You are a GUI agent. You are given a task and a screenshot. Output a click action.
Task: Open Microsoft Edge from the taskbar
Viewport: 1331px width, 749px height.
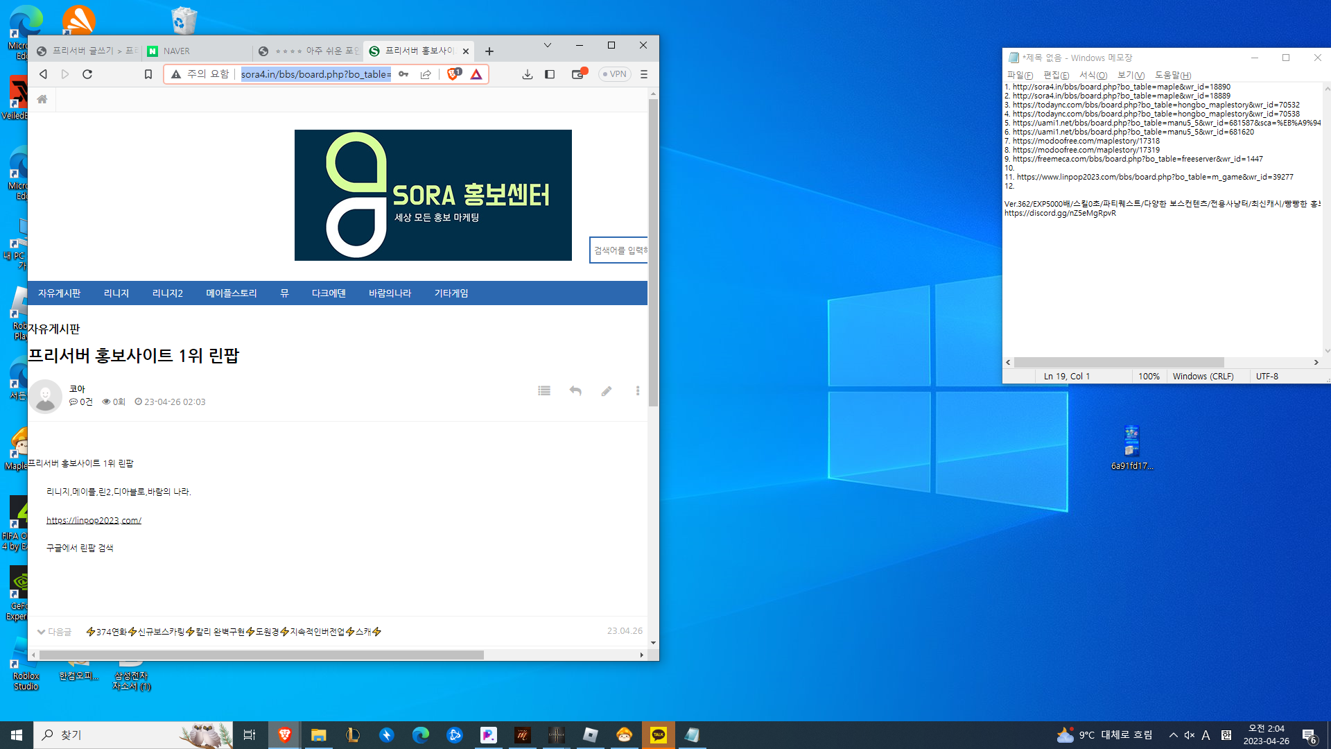tap(421, 735)
